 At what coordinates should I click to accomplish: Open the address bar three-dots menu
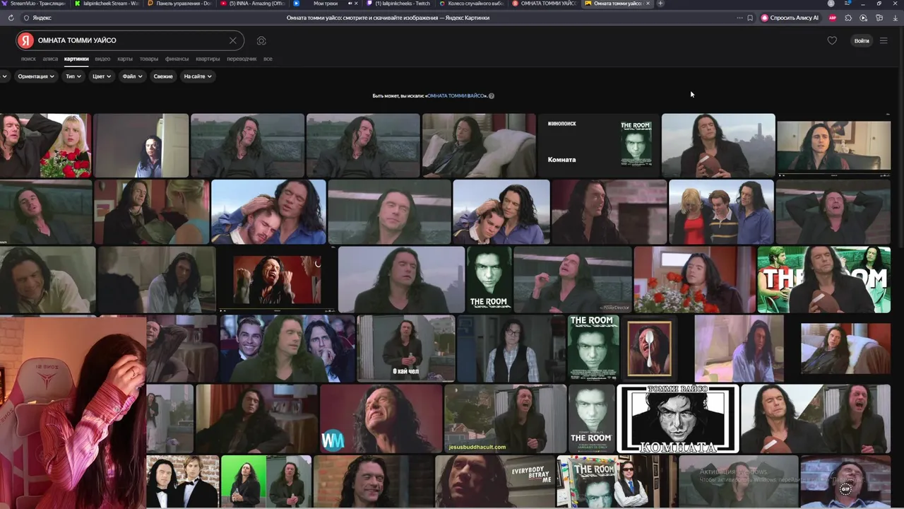[x=739, y=18]
